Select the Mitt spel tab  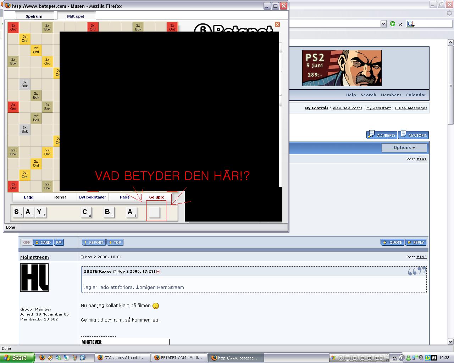pyautogui.click(x=76, y=16)
